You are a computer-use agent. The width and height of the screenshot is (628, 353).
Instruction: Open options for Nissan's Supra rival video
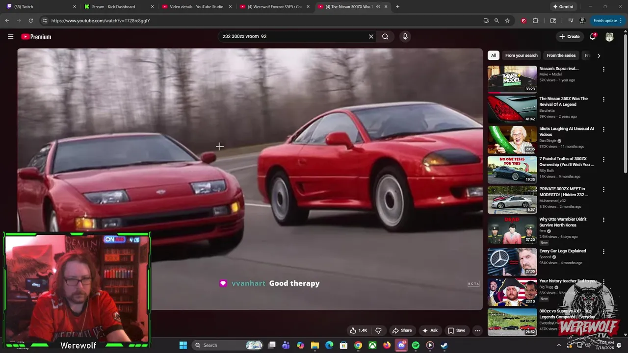(x=603, y=69)
